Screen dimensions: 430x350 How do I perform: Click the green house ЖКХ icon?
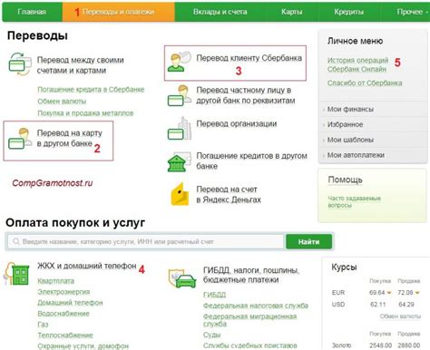16,274
